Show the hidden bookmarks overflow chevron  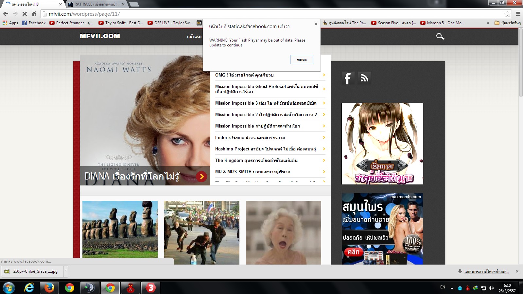(x=488, y=23)
